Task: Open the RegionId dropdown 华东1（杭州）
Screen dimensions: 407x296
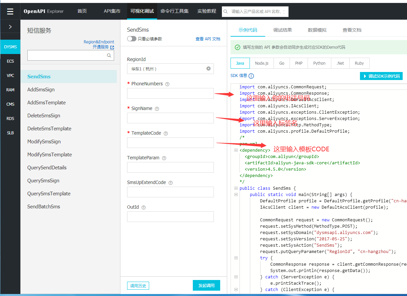Action: pyautogui.click(x=170, y=69)
